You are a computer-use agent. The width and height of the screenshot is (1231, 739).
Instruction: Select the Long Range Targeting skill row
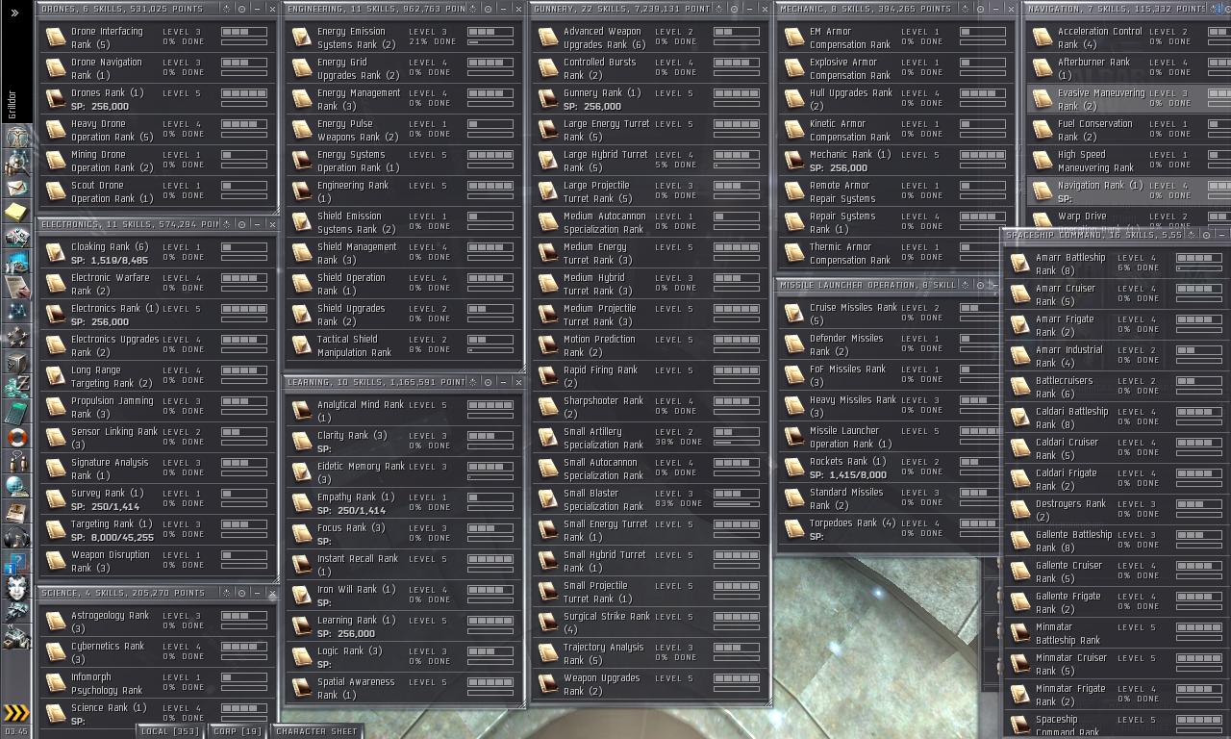click(156, 376)
